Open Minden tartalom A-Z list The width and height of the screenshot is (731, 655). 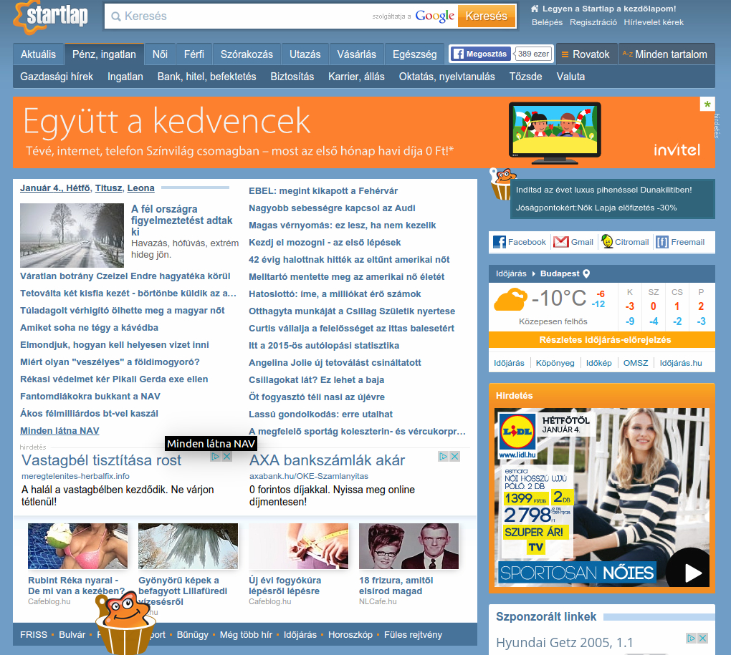(666, 54)
